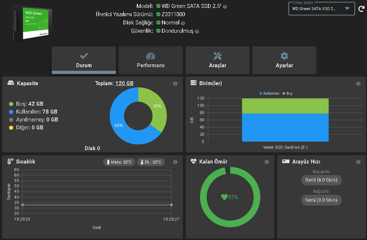Click the Performans gauge icon

tap(150, 56)
